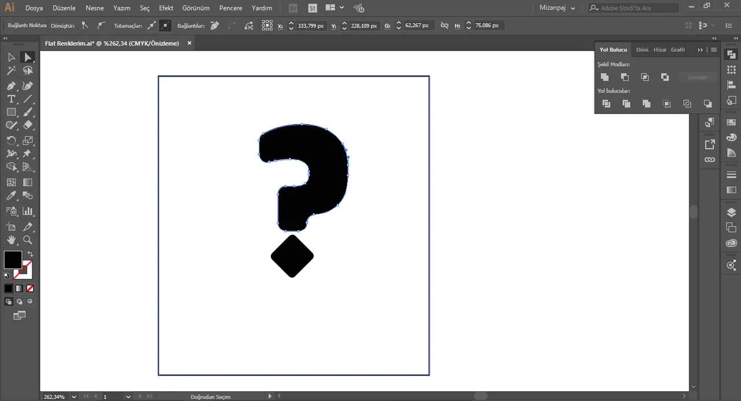Select the Line Segment tool
Screen dimensions: 741x401
click(28, 99)
